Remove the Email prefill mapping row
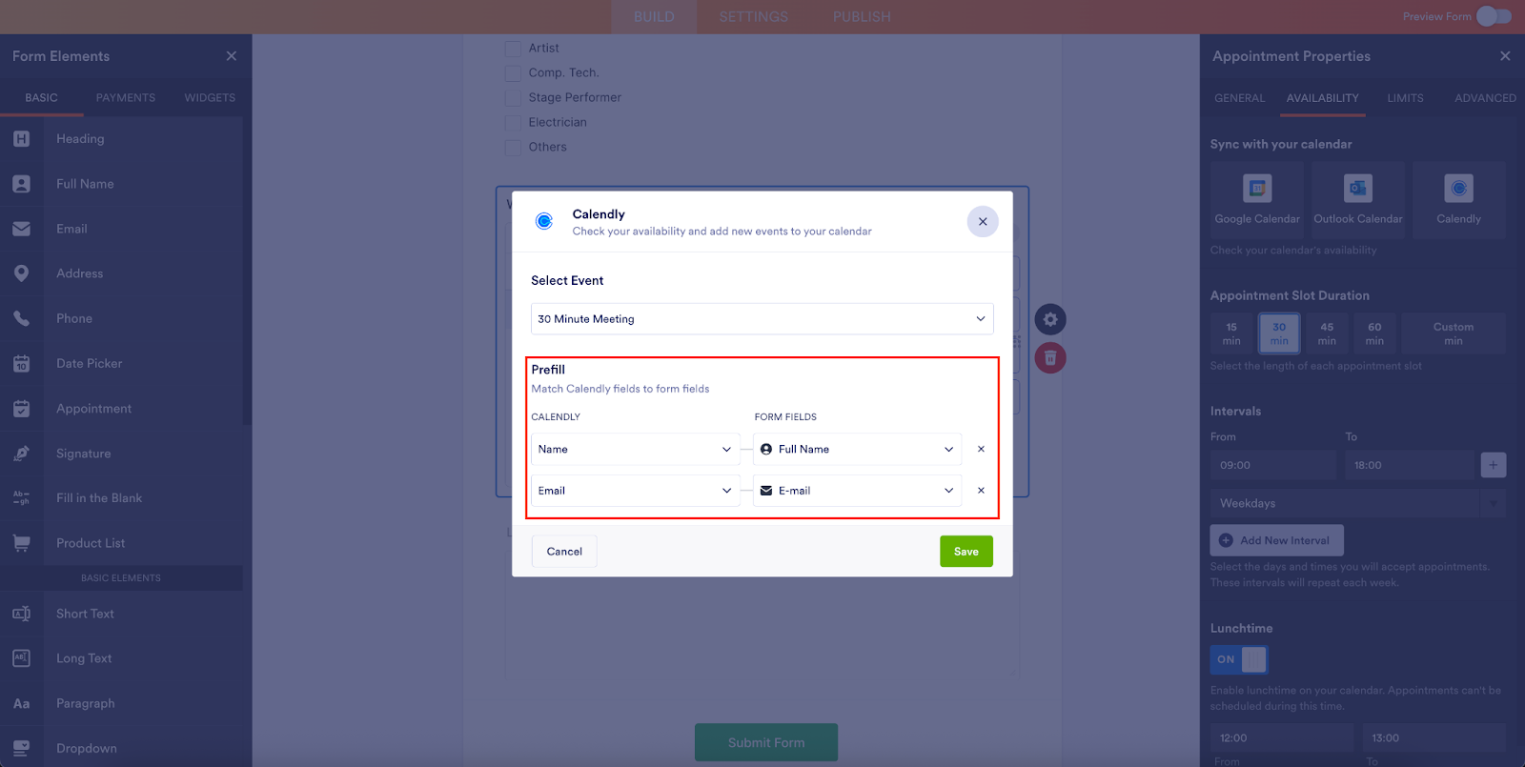The width and height of the screenshot is (1525, 767). coord(981,491)
